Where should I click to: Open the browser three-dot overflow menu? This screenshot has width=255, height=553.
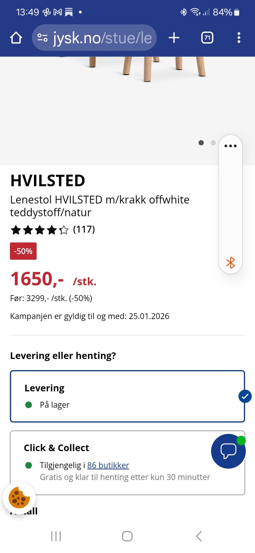coord(239,38)
